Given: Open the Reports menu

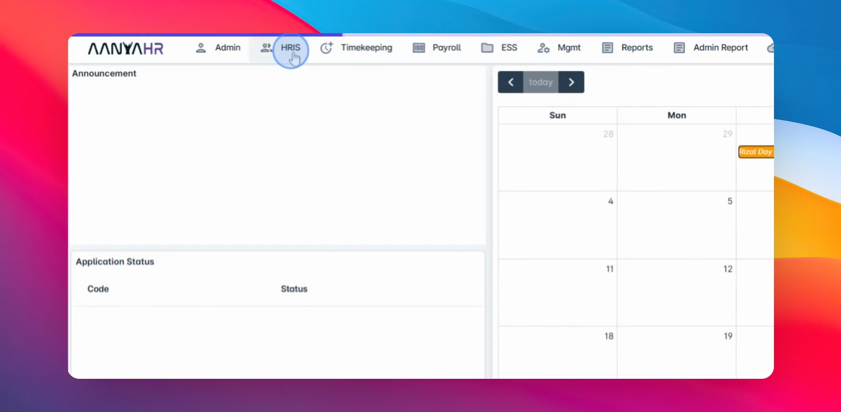Looking at the screenshot, I should coord(627,48).
